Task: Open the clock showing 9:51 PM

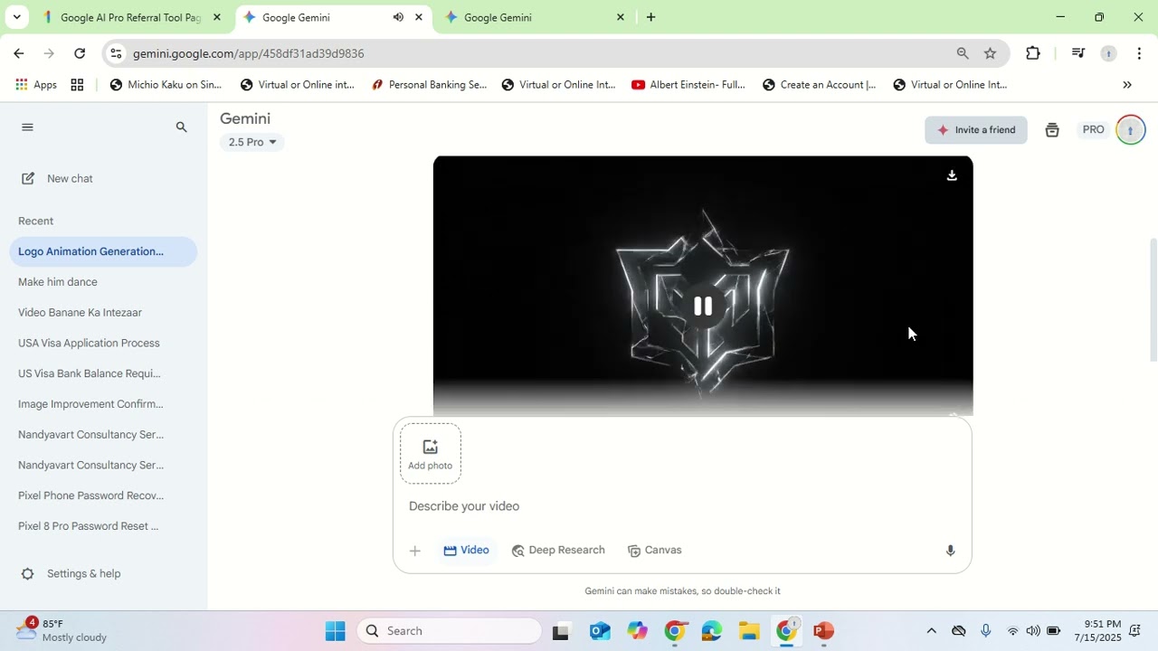Action: [1099, 631]
